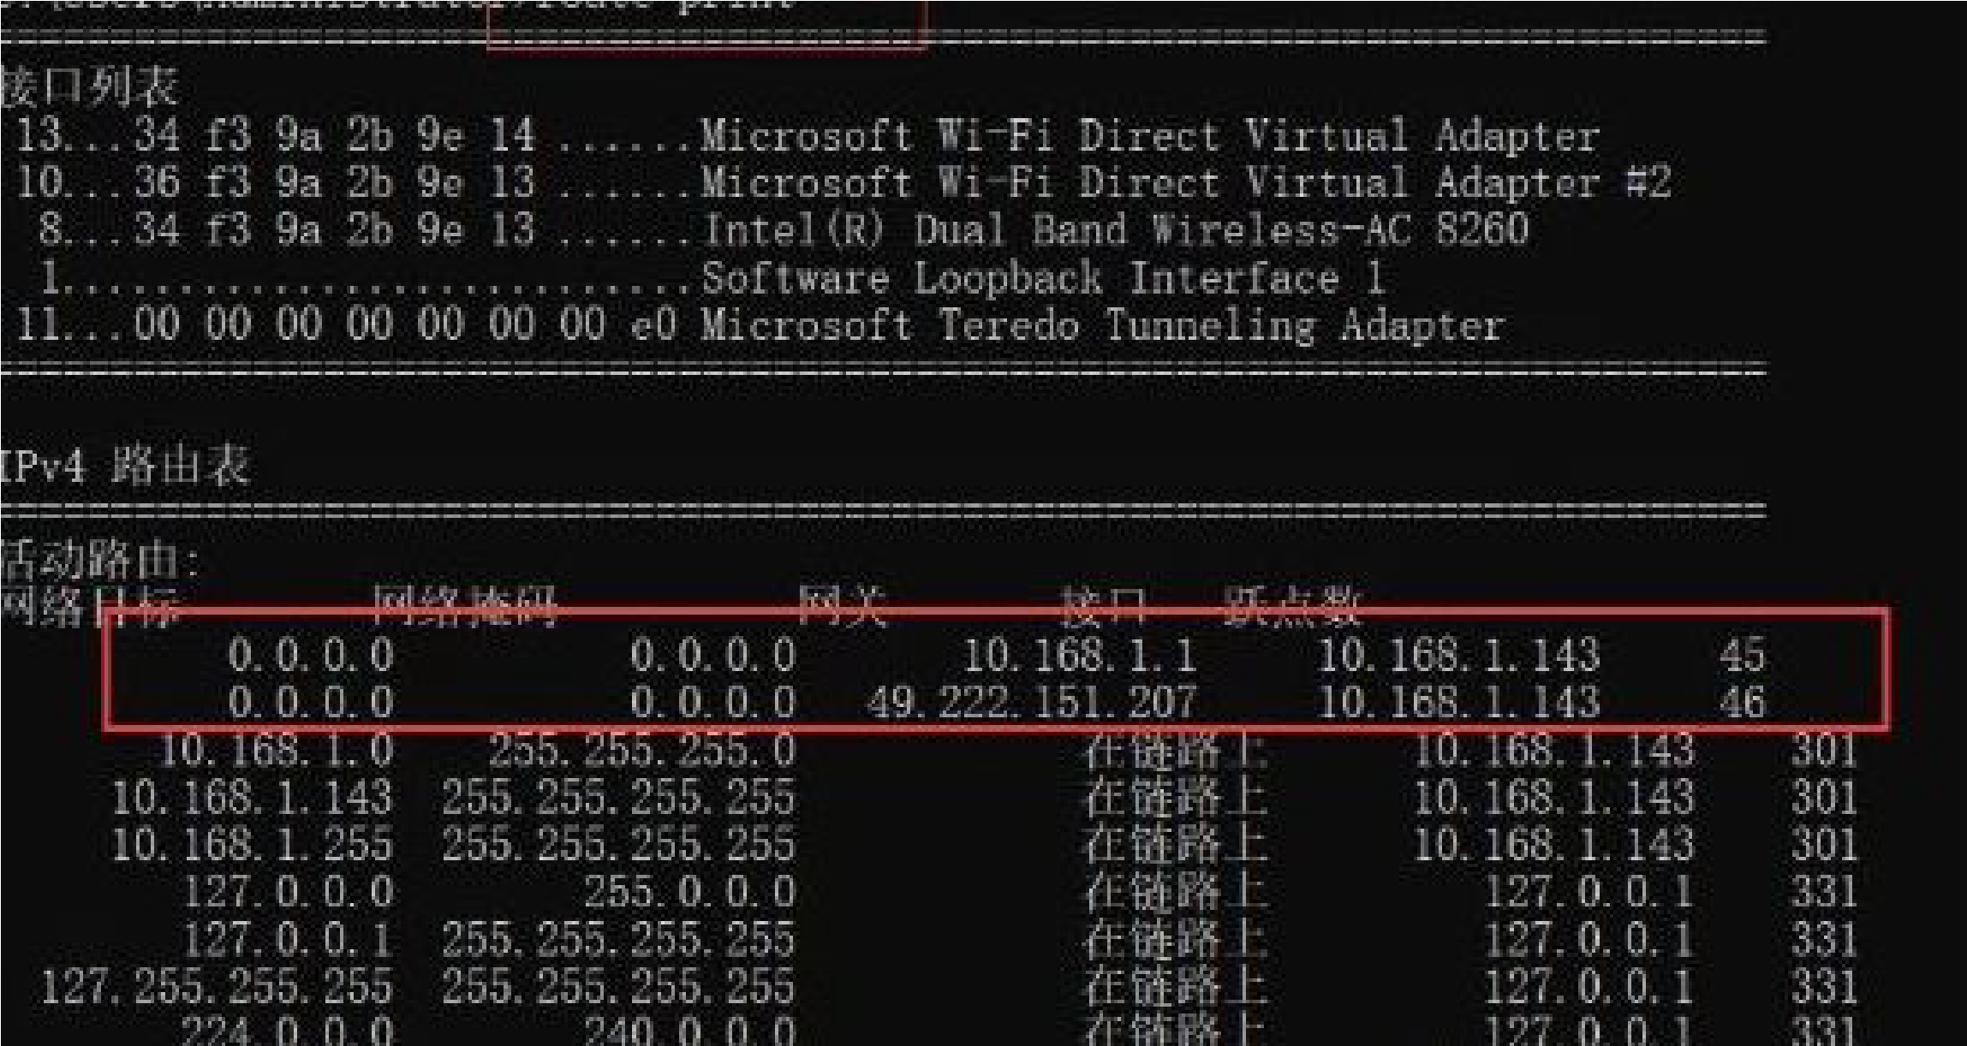Screen dimensions: 1967x1046
Task: Click the metric value 45
Action: 1742,655
